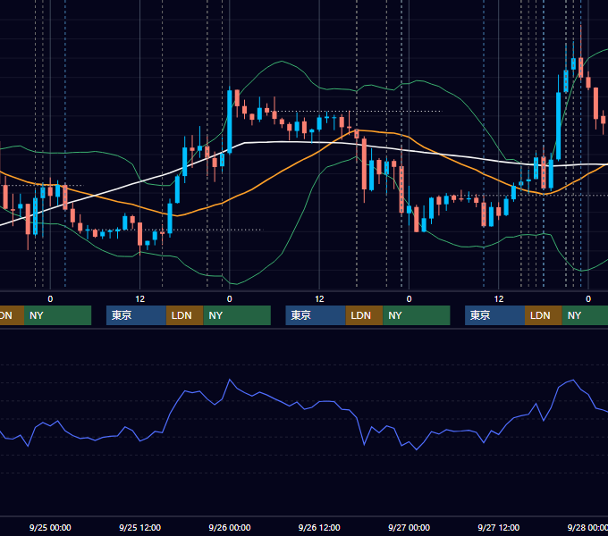Click the LDN block after third 東京
The image size is (608, 536).
544,315
